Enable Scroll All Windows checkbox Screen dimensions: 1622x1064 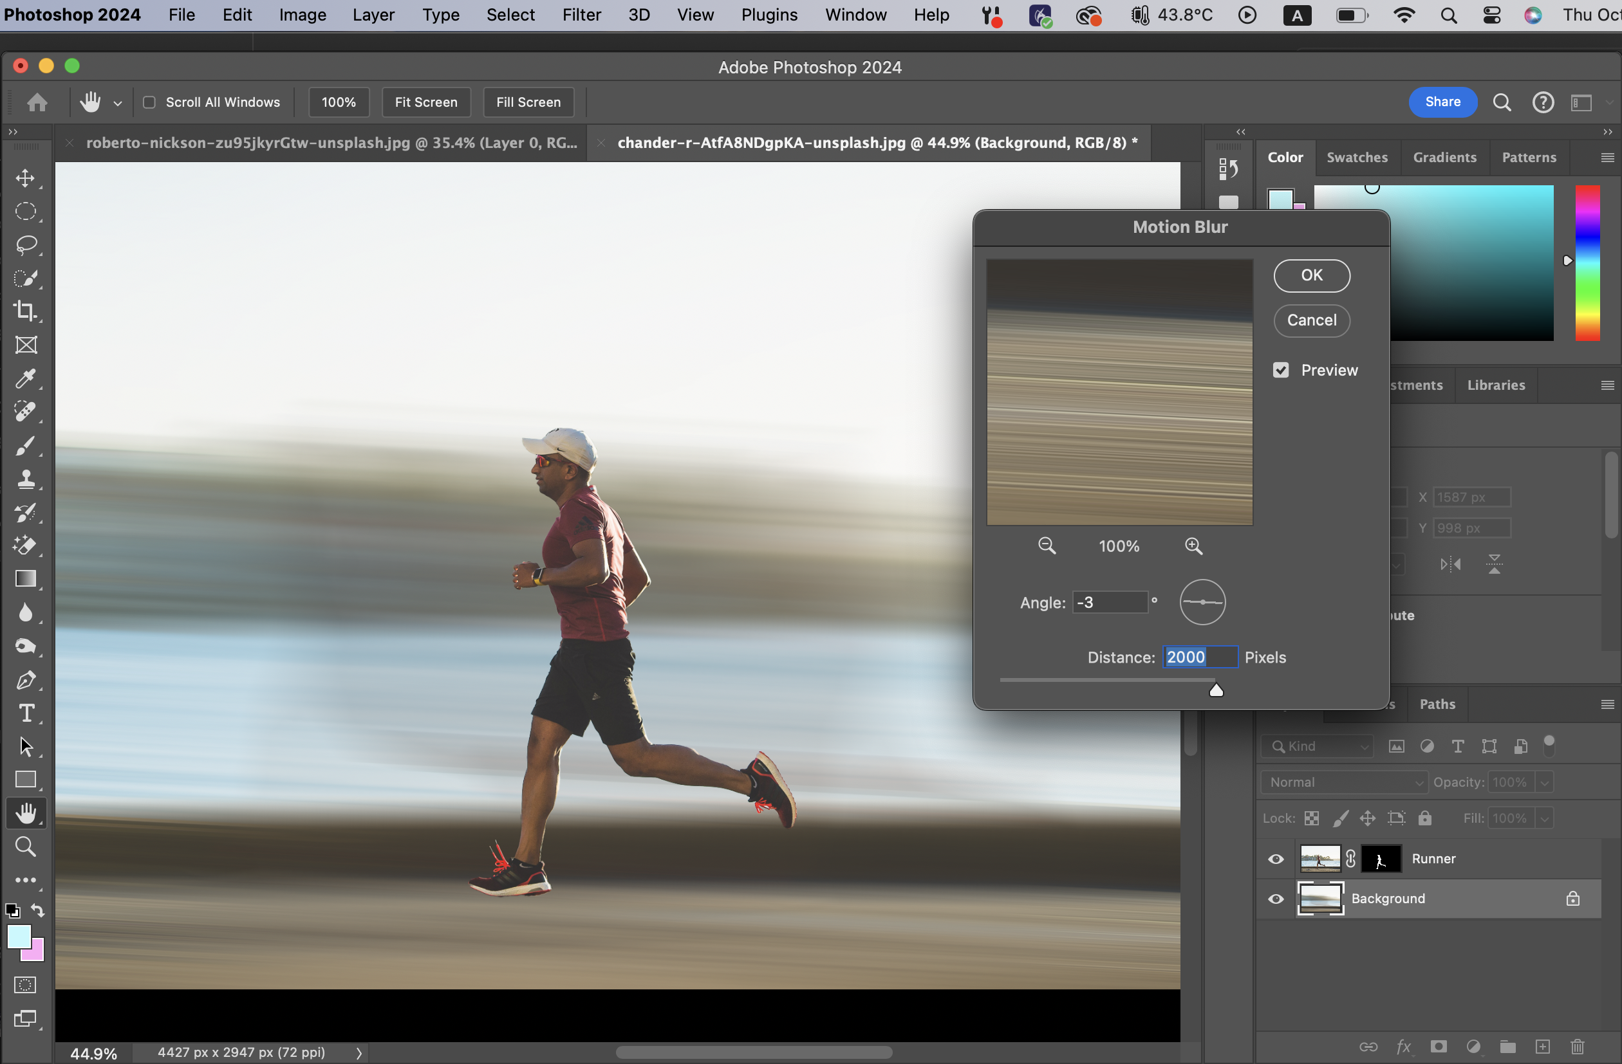pos(149,102)
